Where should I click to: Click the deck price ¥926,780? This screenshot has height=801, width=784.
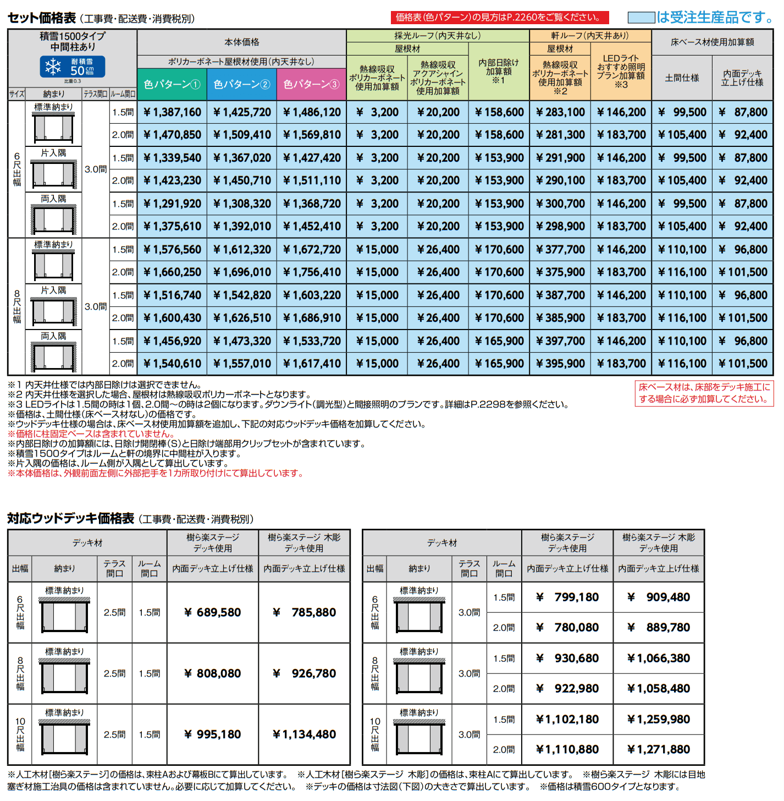click(x=304, y=673)
